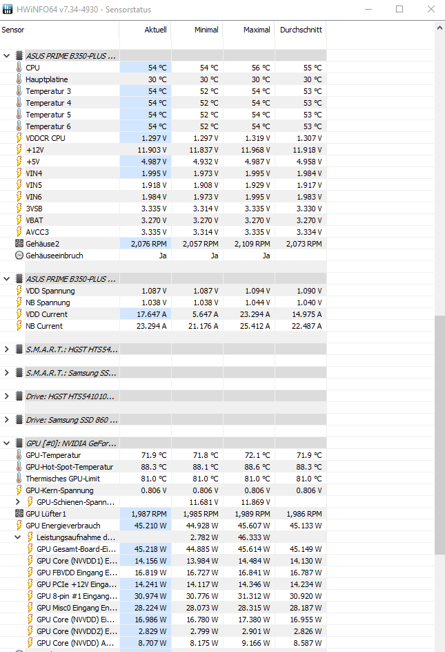Click the thermometer icon of GPU-Hot-Spot-Temperatur
The height and width of the screenshot is (652, 445).
click(x=19, y=466)
